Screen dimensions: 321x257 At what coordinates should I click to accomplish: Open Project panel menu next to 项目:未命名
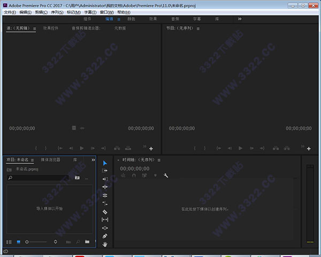[32, 160]
